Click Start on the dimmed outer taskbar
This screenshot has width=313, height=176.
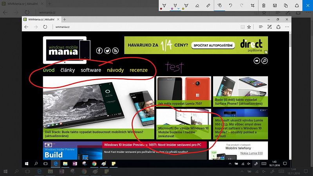5,172
